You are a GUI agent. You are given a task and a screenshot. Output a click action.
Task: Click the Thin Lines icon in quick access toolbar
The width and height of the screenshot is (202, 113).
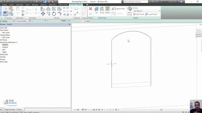(x=45, y=2)
